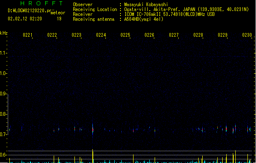Click the 1.0 kHz axis label
Screen dimensions: 256x163
point(3,73)
